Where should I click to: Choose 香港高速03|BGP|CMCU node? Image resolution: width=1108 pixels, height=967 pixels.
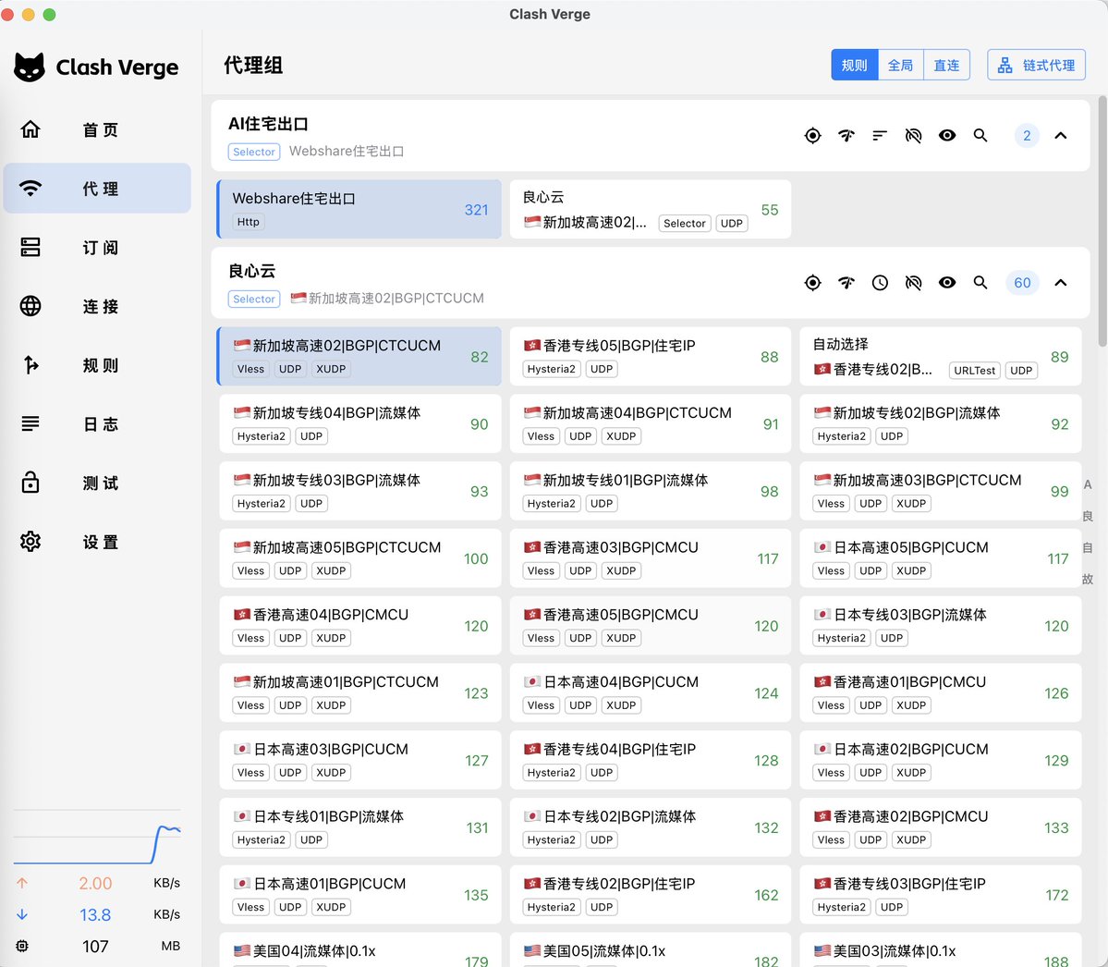(650, 558)
